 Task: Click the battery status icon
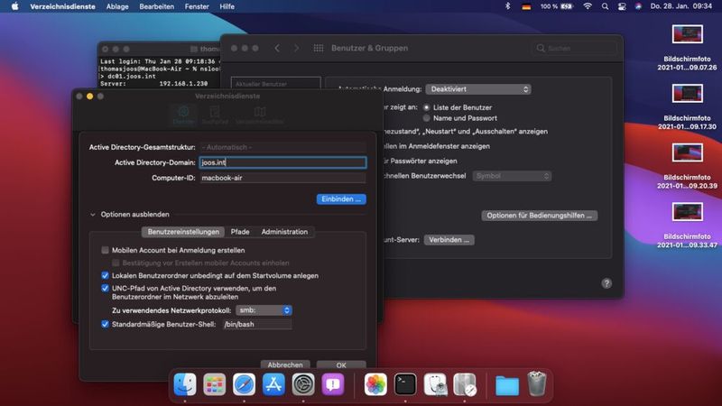(567, 6)
